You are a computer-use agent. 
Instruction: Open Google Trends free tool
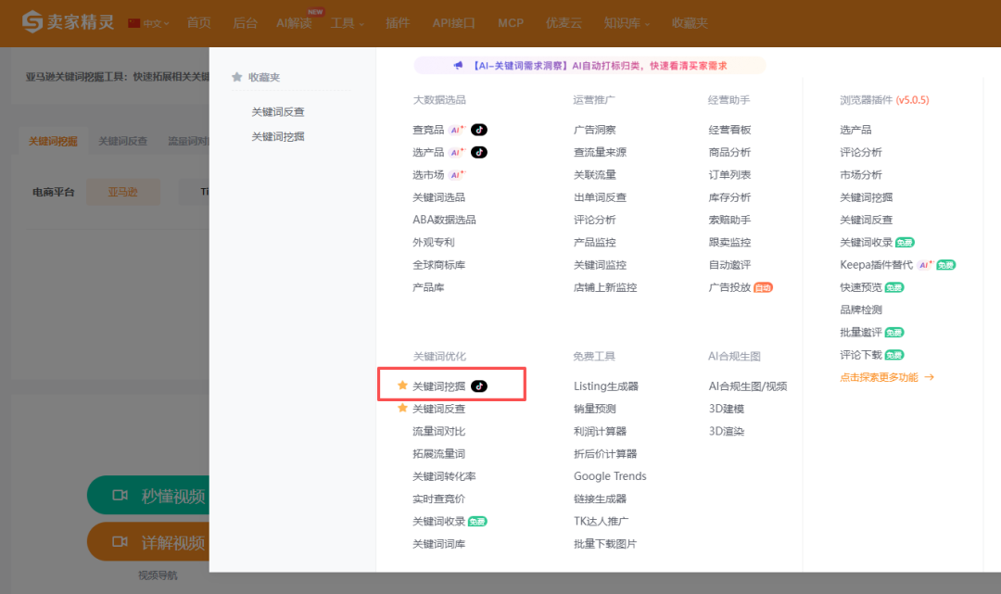[610, 476]
